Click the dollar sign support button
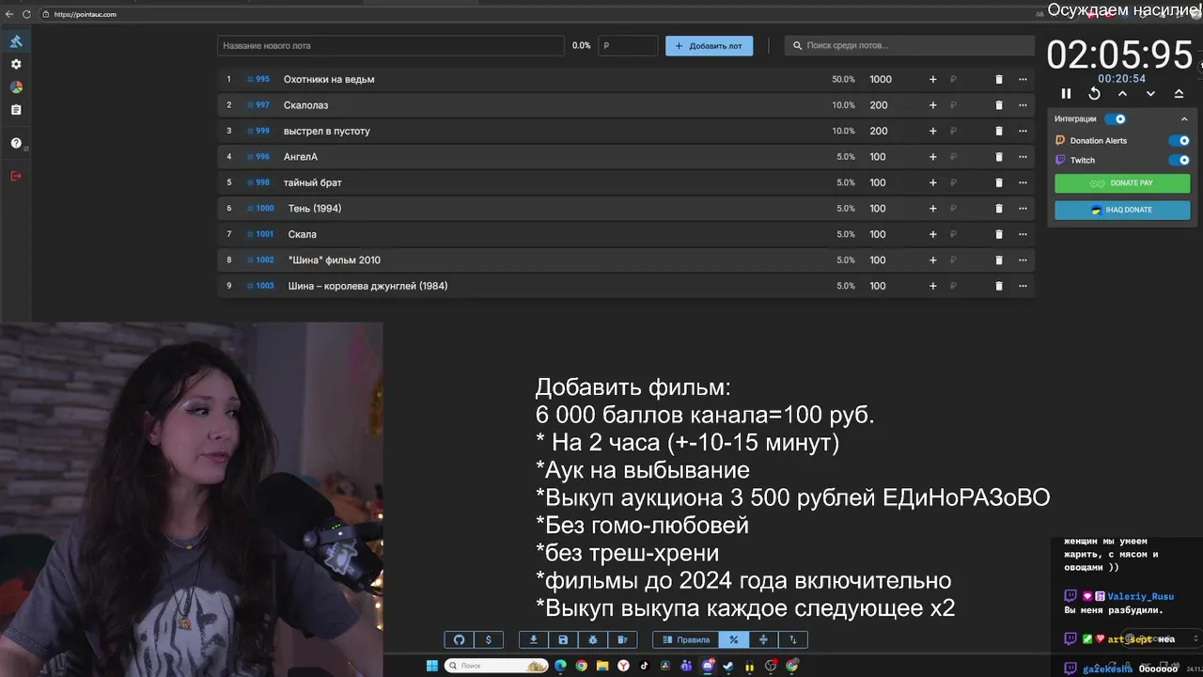 (488, 639)
